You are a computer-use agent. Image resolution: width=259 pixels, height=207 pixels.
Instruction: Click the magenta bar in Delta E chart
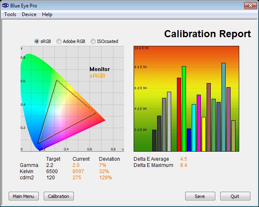click(199, 123)
